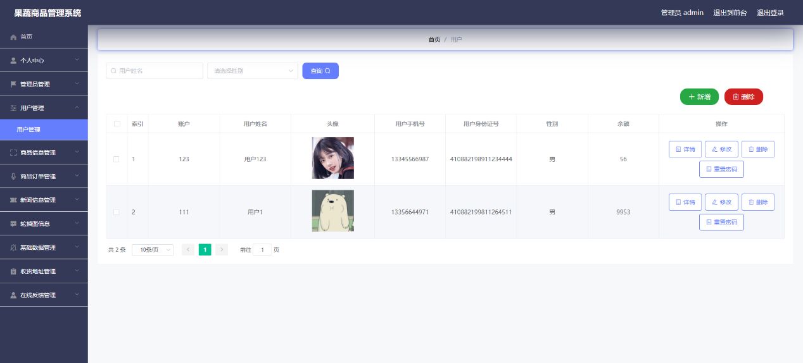
Task: Open the 10条/页 page size dropdown
Action: (x=153, y=250)
